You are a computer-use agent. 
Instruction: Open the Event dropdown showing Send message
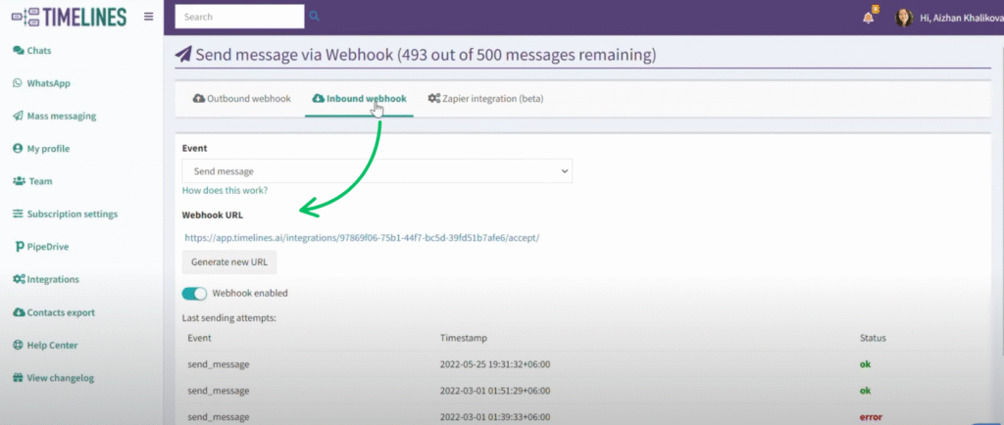[377, 171]
